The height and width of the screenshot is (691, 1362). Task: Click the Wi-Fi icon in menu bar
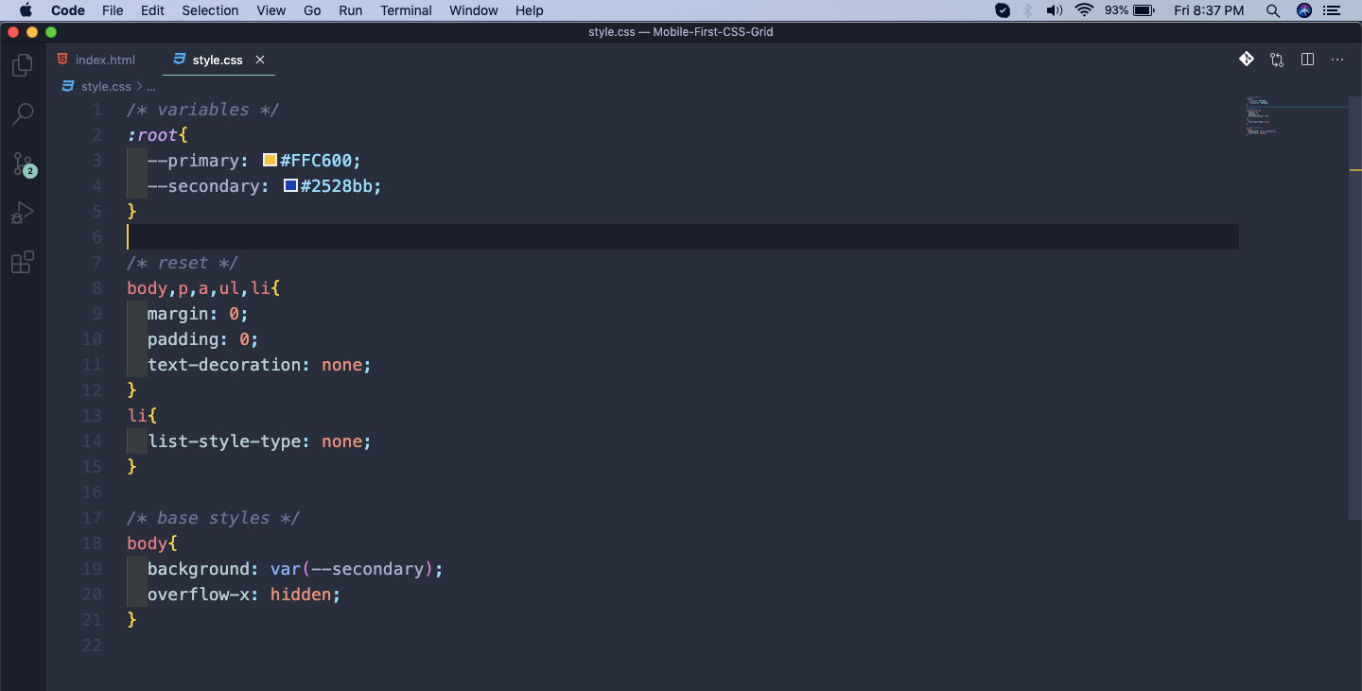click(x=1085, y=10)
